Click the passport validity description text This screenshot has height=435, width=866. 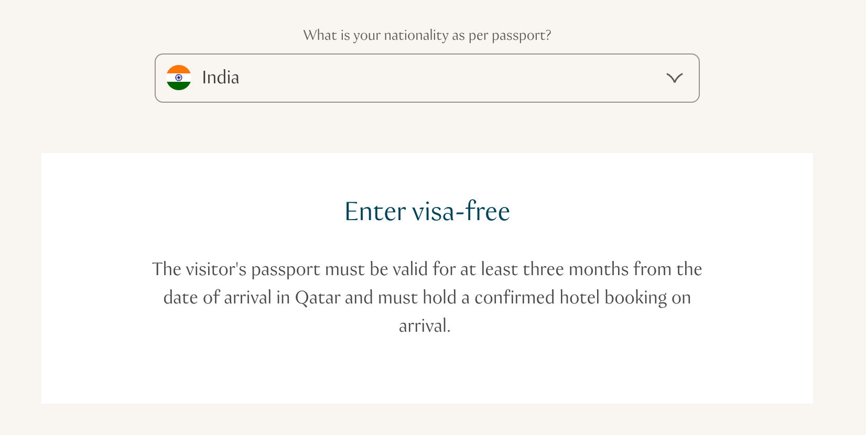click(x=427, y=297)
